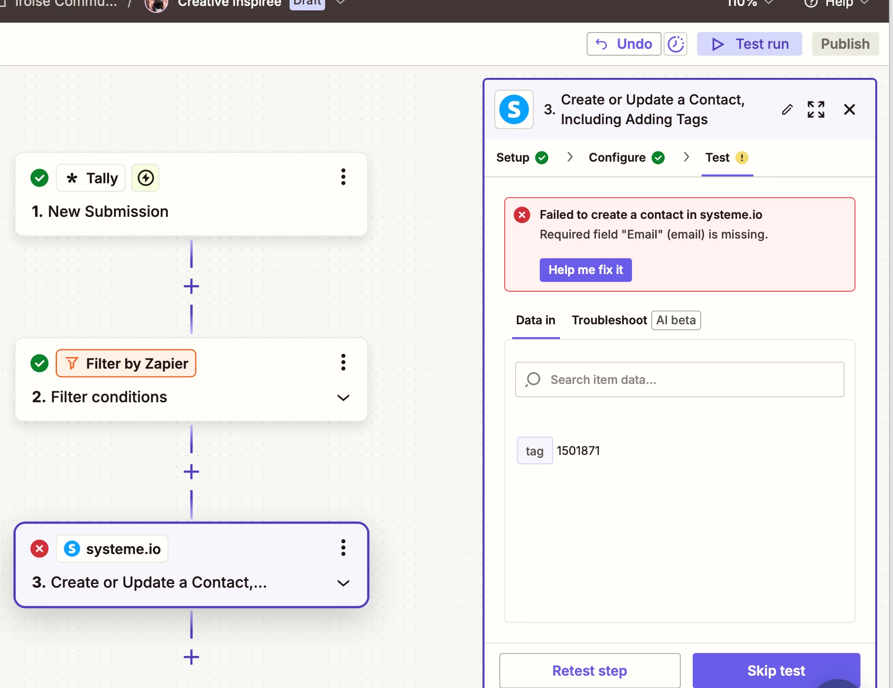The image size is (893, 688).
Task: Open the Troubleshoot tab
Action: pos(609,320)
